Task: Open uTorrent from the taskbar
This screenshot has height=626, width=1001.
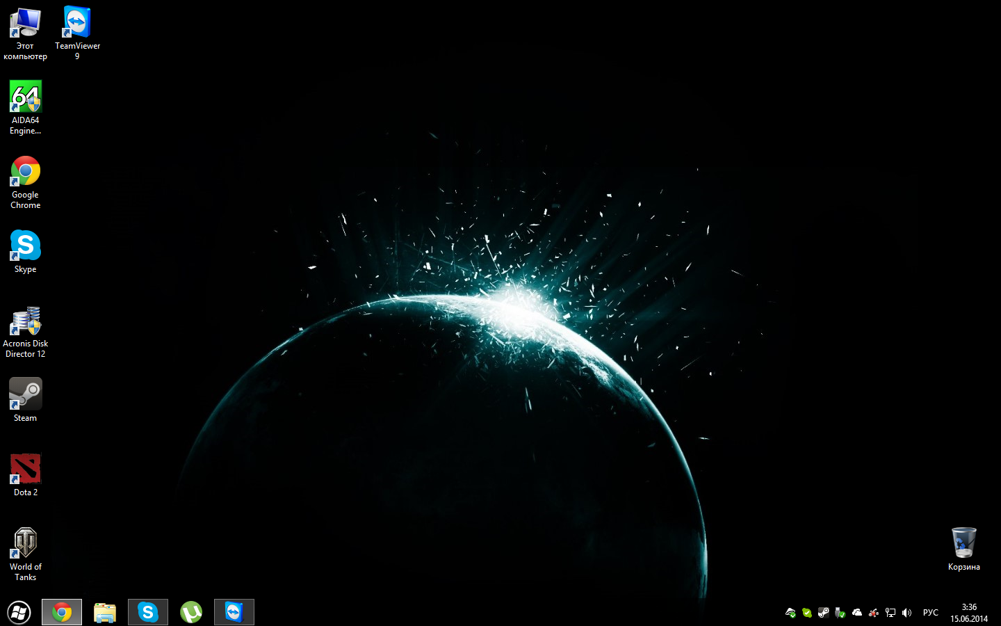Action: pos(191,612)
